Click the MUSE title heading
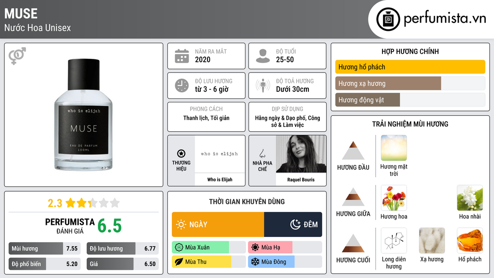Image resolution: width=494 pixels, height=278 pixels. [x=21, y=14]
